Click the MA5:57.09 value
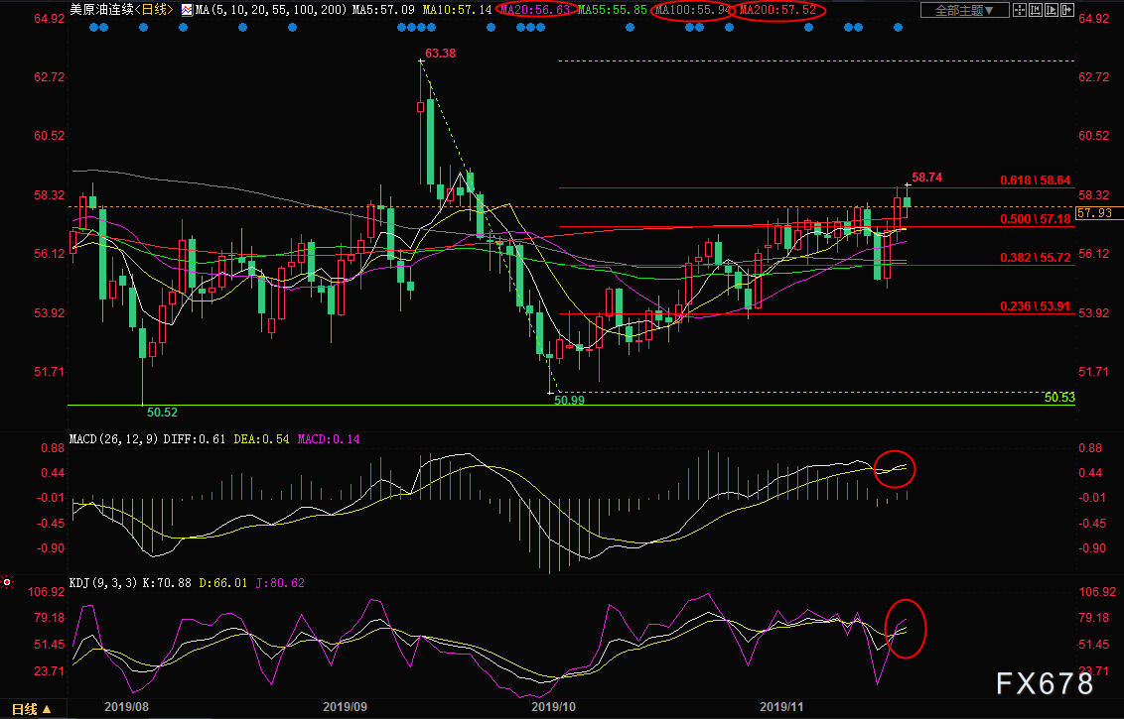The height and width of the screenshot is (719, 1124). click(383, 10)
